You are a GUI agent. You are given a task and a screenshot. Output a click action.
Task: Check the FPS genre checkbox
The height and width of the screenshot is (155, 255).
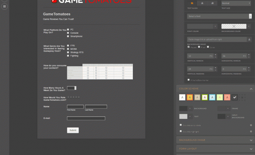(68, 46)
